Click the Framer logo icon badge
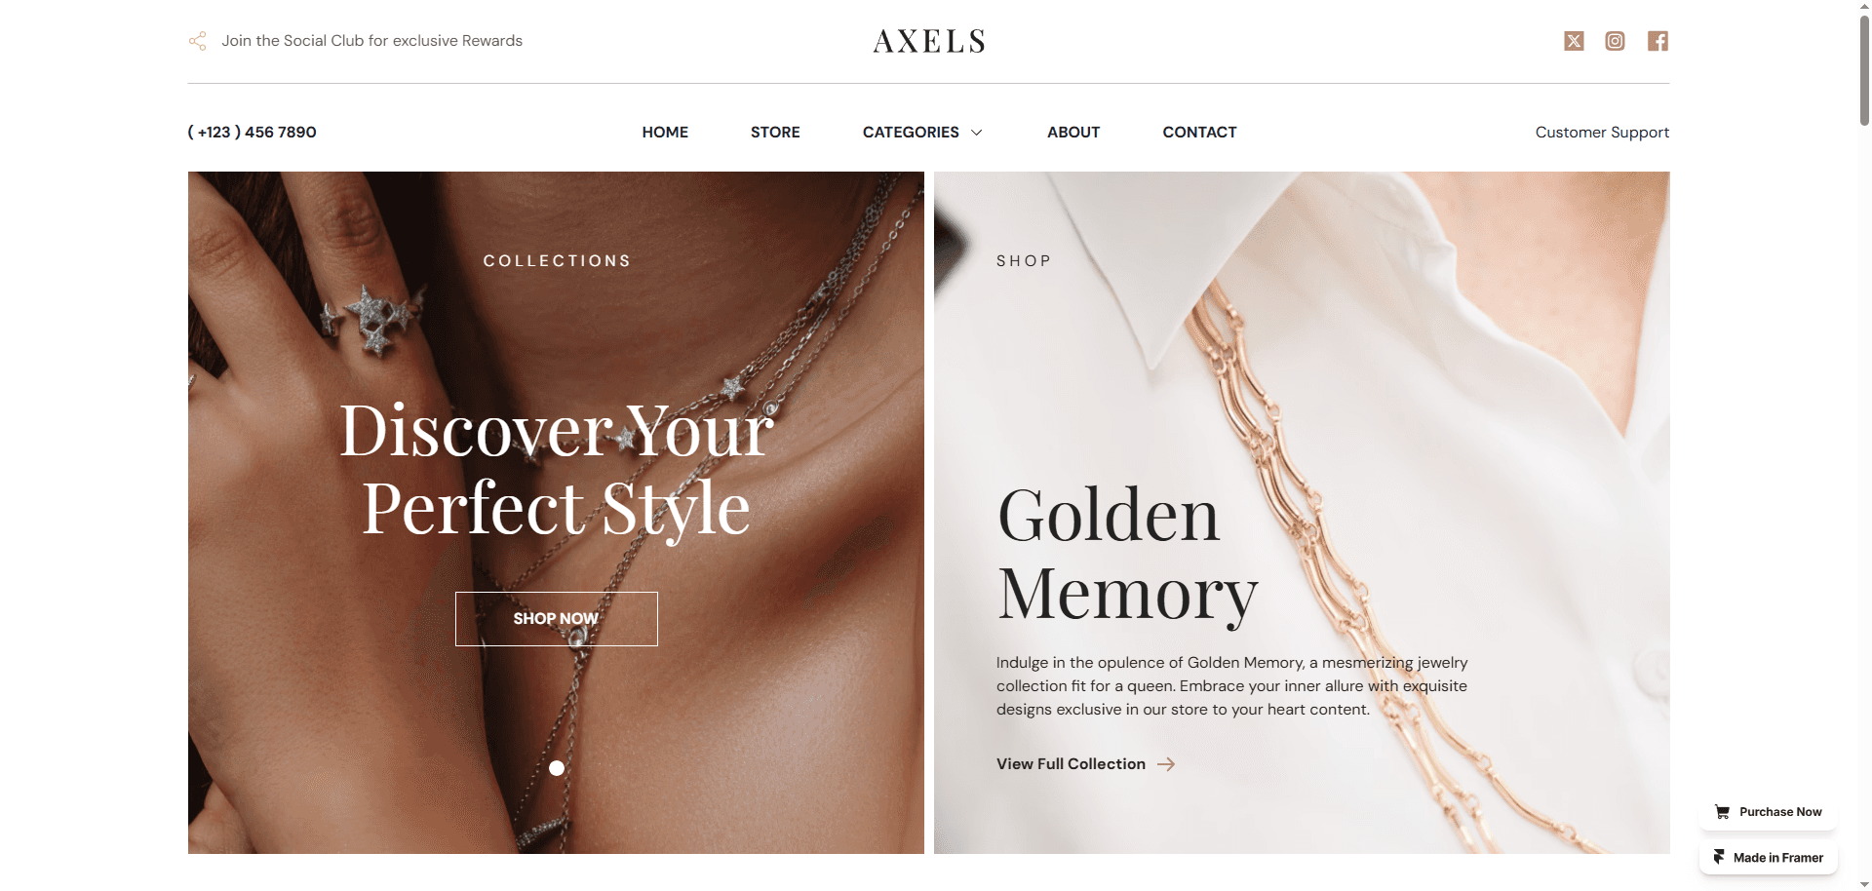The height and width of the screenshot is (891, 1872). point(1719,857)
